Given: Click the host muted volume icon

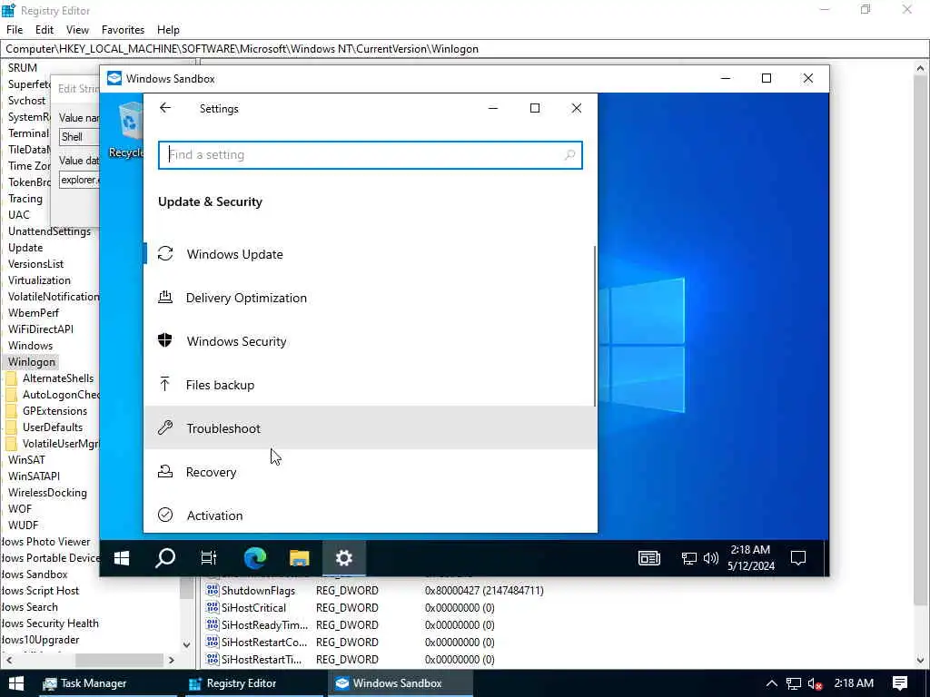Looking at the screenshot, I should tap(815, 683).
